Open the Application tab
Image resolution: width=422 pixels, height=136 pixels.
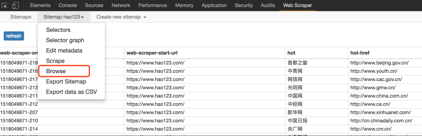point(214,5)
